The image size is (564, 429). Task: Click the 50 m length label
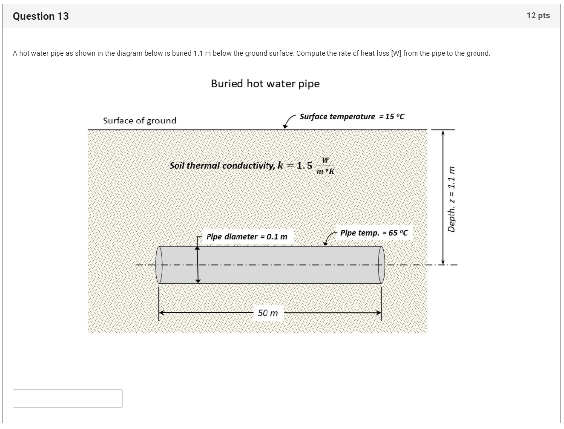pyautogui.click(x=268, y=313)
